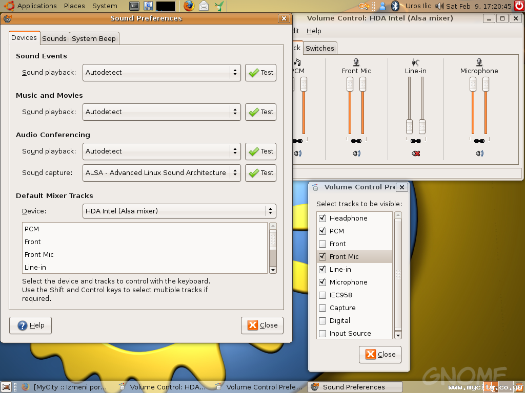Switch to the System Beep tab
525x393 pixels.
point(94,38)
